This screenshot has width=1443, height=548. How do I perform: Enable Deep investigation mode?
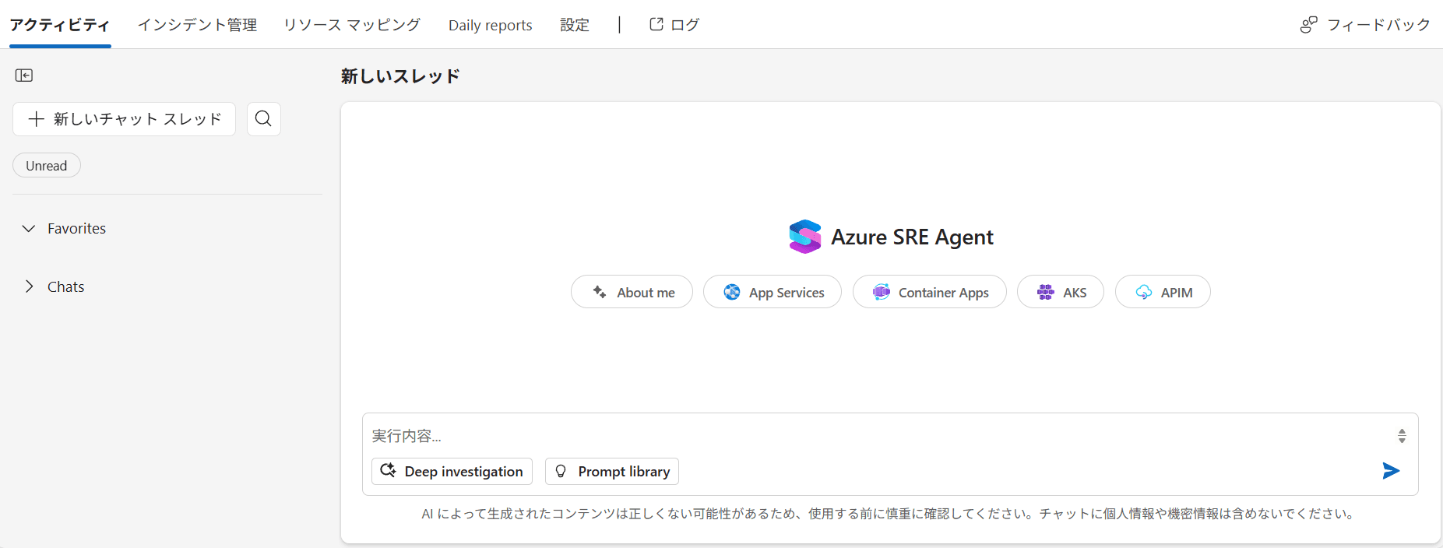(452, 471)
